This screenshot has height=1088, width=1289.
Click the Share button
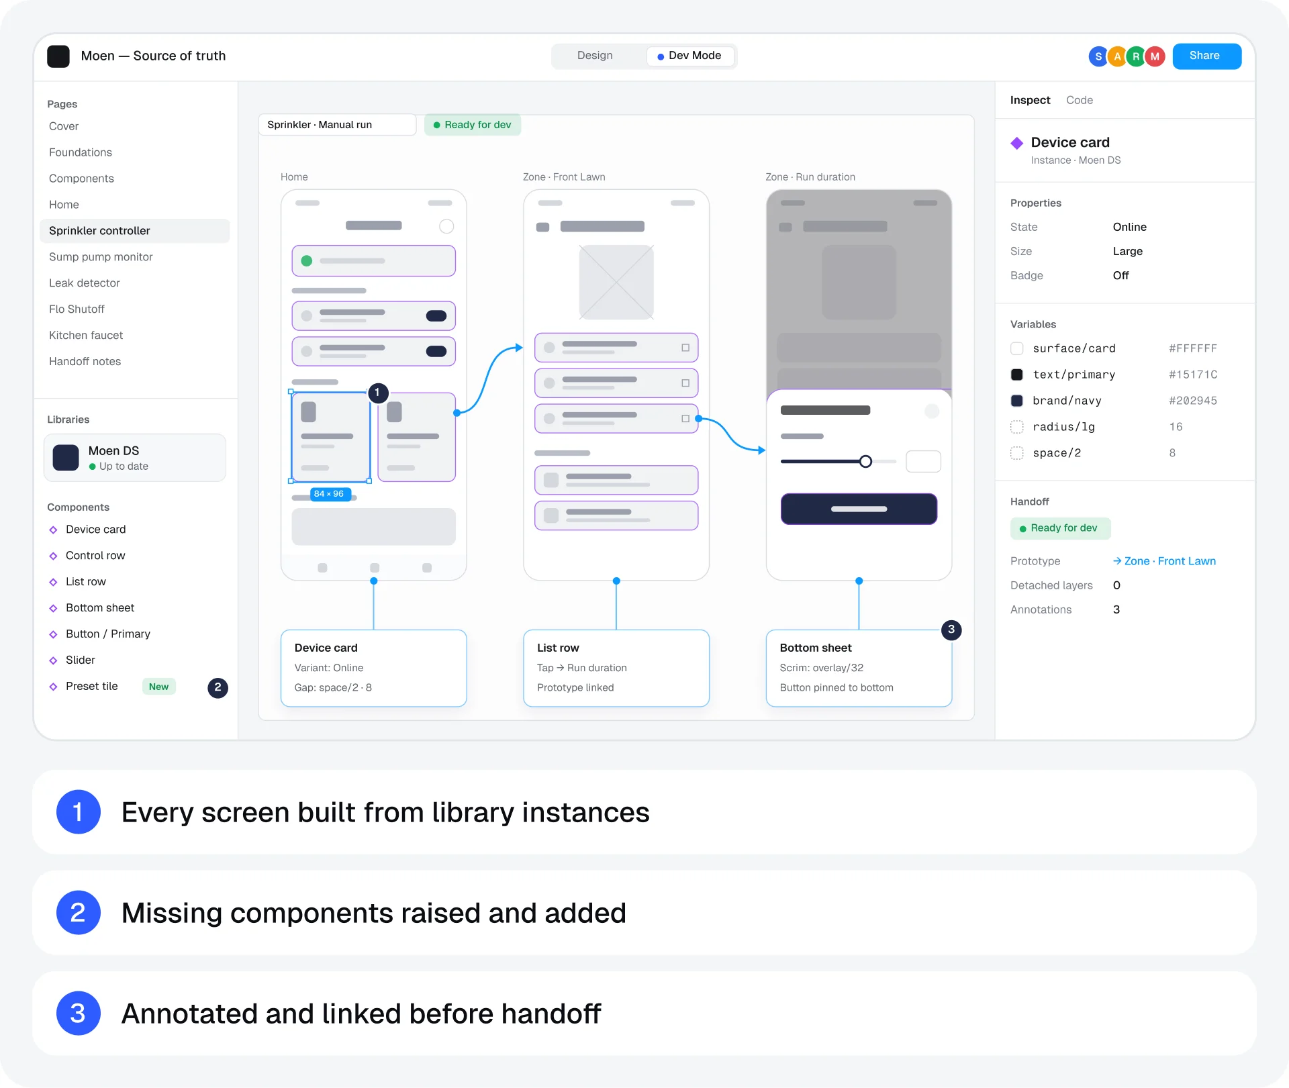click(1206, 56)
